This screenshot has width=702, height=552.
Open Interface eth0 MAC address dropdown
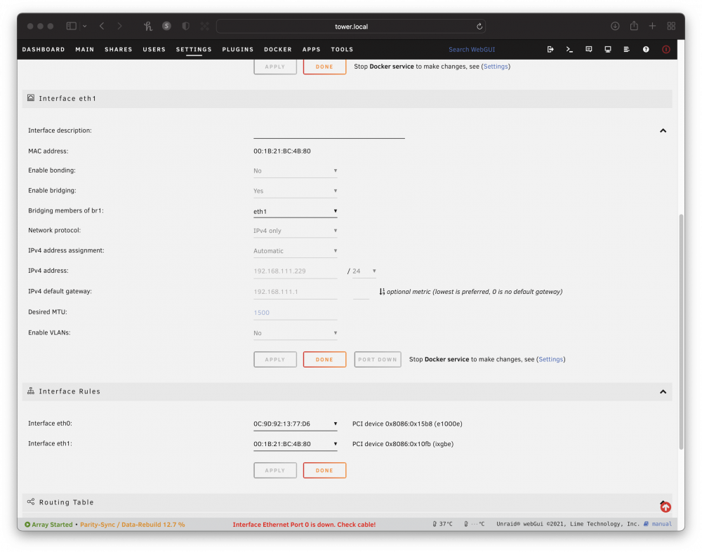(295, 424)
